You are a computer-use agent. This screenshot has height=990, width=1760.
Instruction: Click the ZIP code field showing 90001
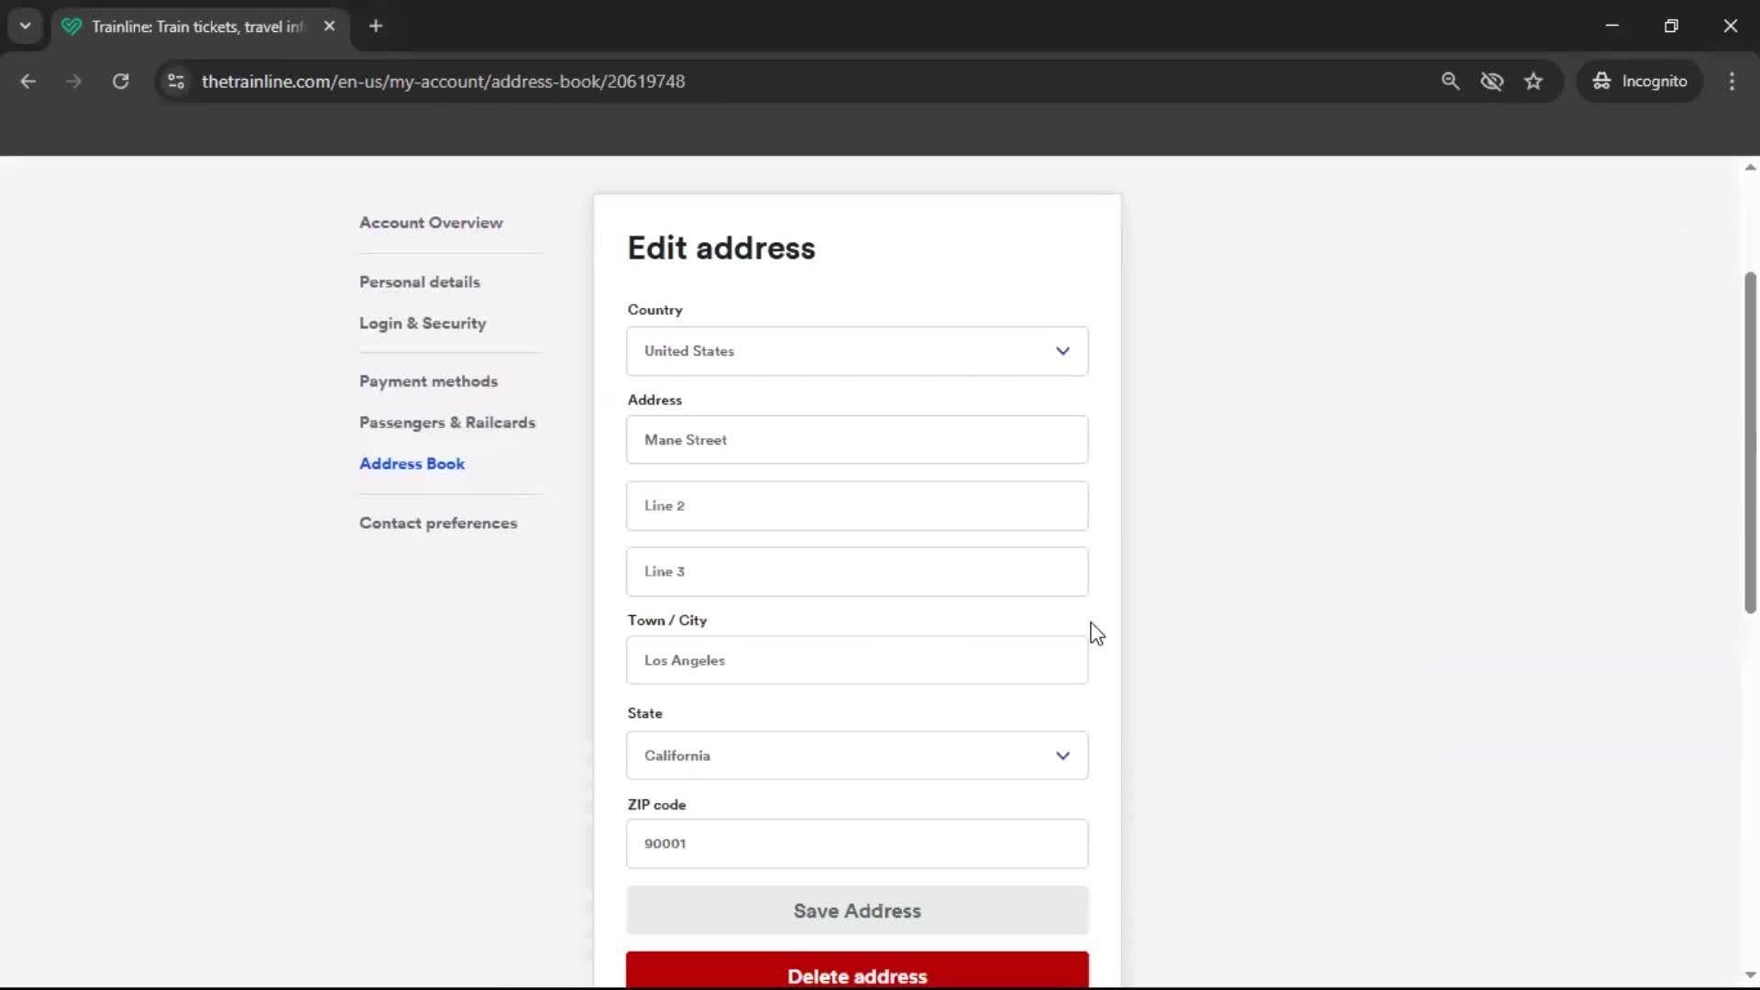[856, 843]
